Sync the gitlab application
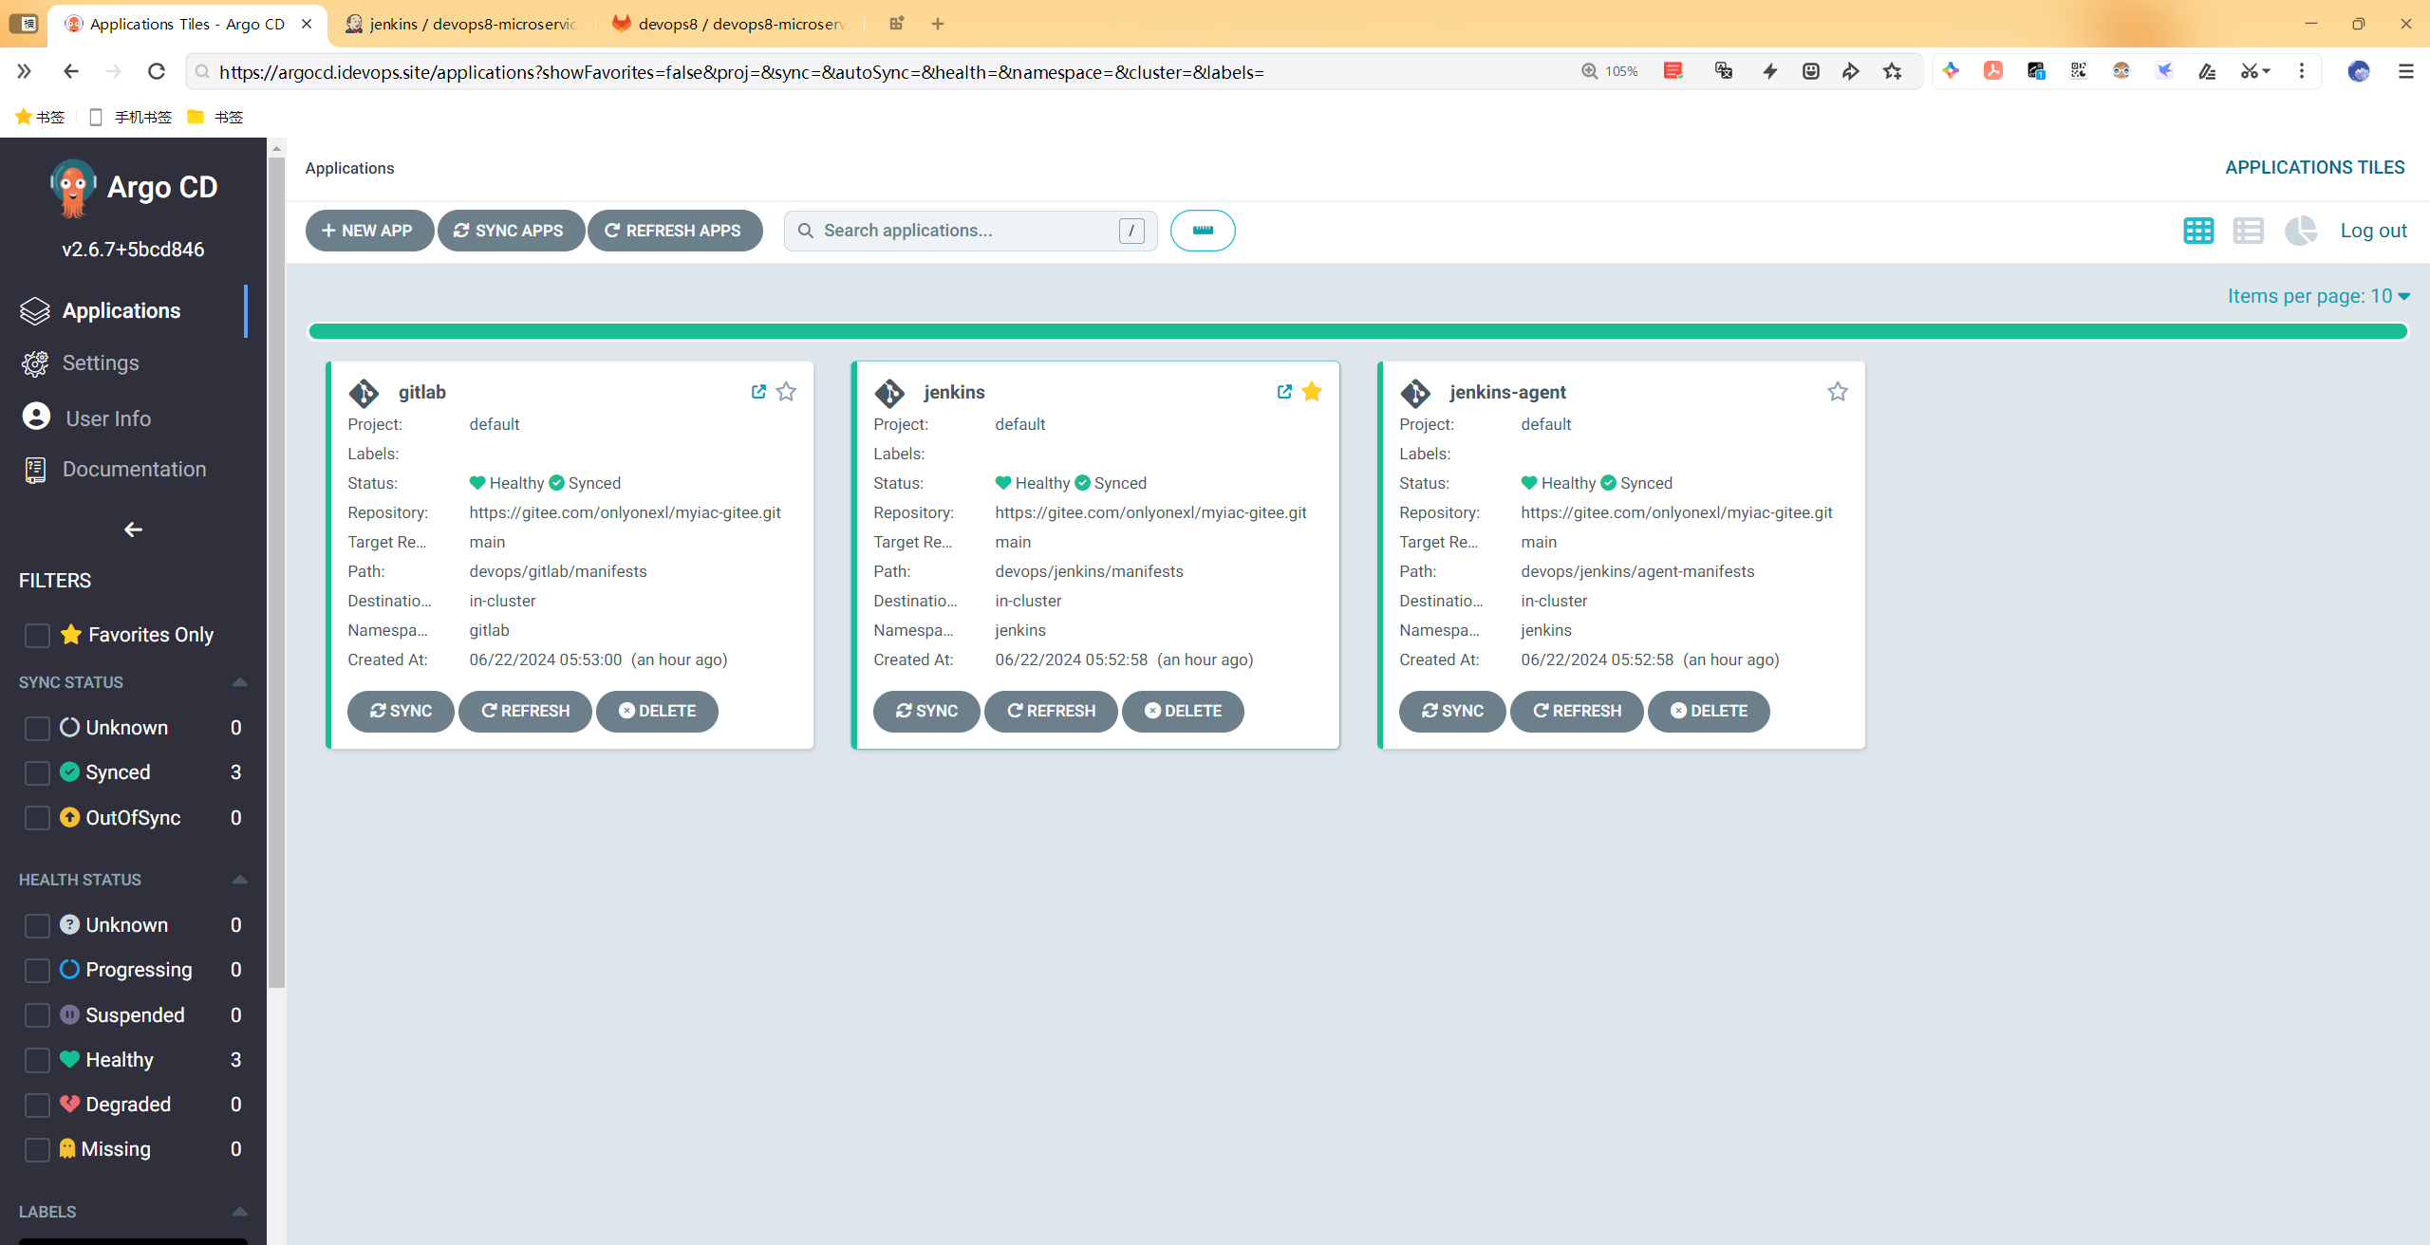Viewport: 2430px width, 1245px height. tap(401, 711)
